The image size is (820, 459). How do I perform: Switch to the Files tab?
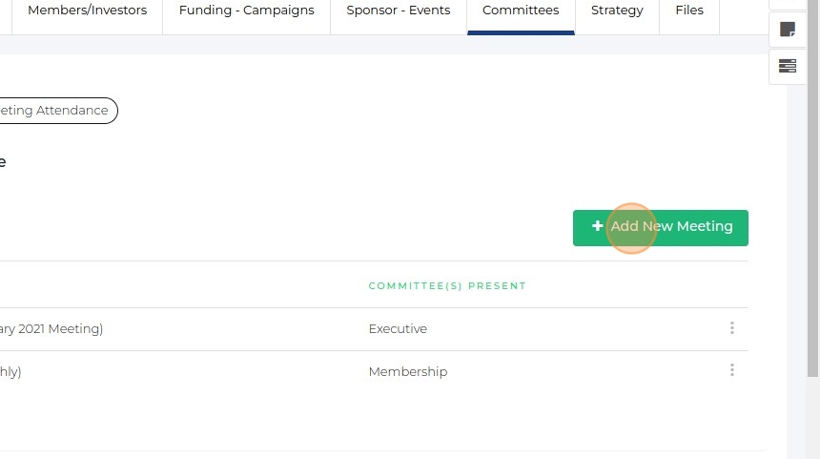pos(689,10)
